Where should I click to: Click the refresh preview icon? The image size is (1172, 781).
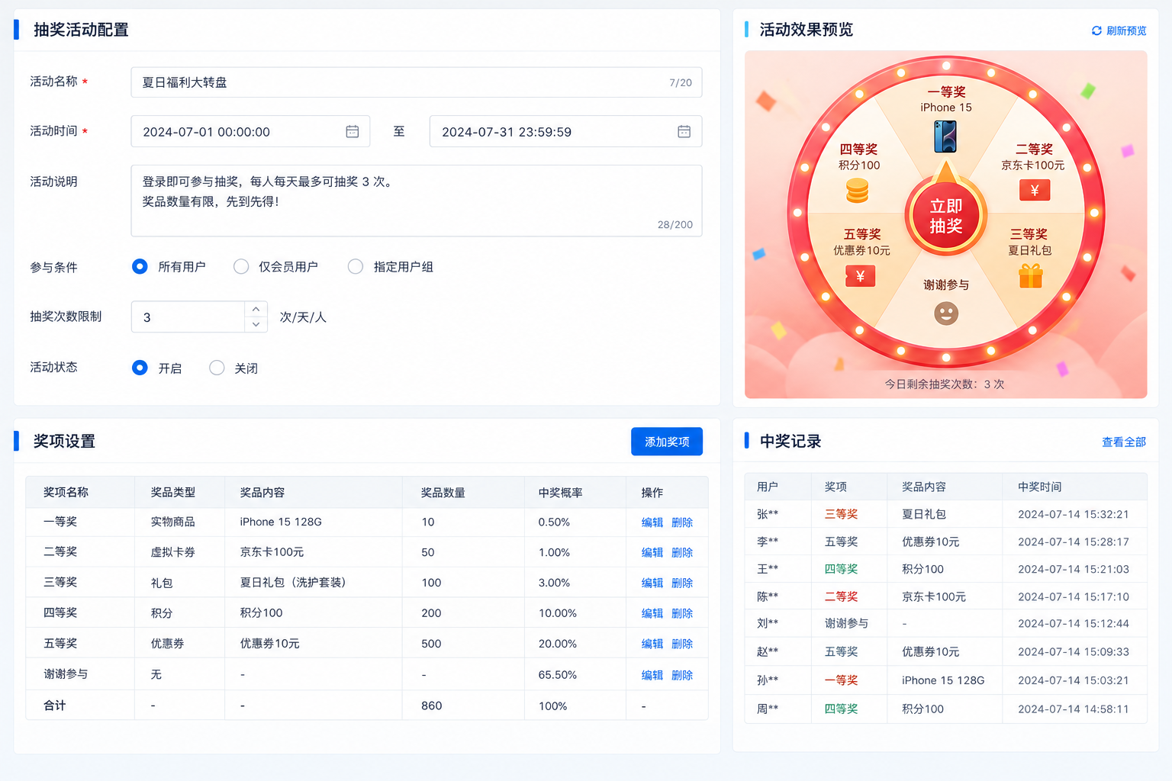[x=1096, y=31]
